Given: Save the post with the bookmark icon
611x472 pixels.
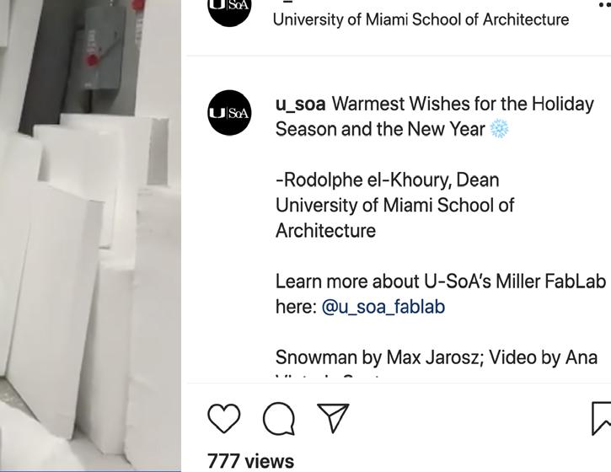Looking at the screenshot, I should [601, 418].
